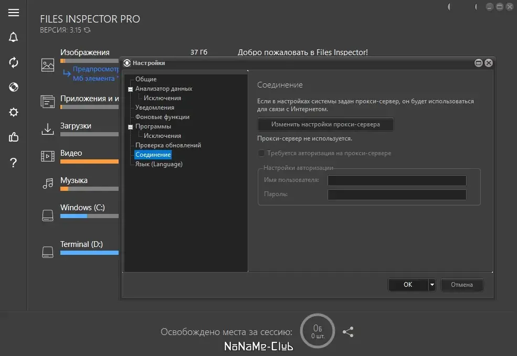Select Общие in the settings tree

click(146, 79)
